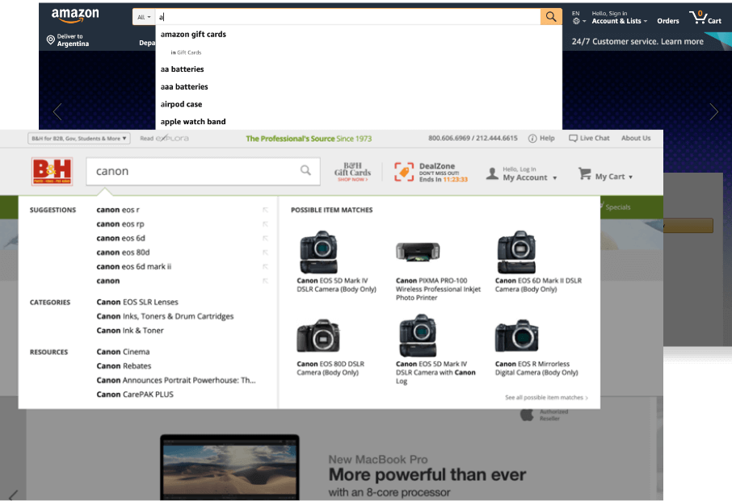Click Canon EOS R Mirrorless camera thumbnail
Viewport: 732px width, 501px height.
(516, 336)
